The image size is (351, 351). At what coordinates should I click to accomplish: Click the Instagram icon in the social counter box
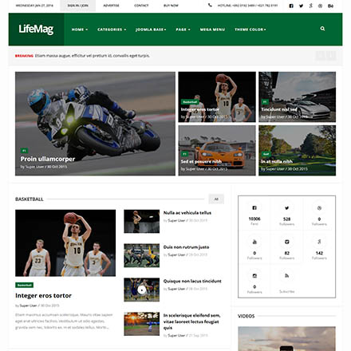click(254, 276)
